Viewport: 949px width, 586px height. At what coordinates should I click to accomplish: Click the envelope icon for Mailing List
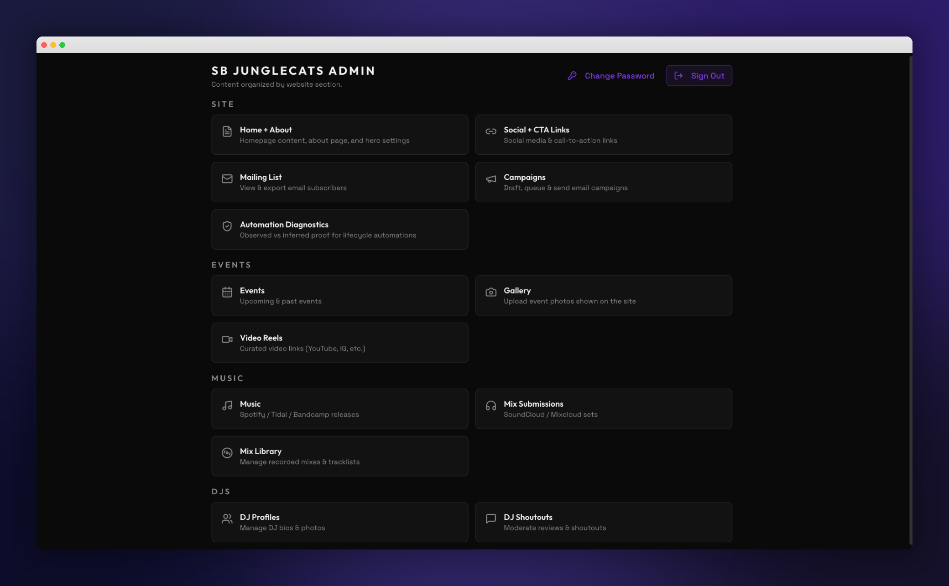click(227, 178)
